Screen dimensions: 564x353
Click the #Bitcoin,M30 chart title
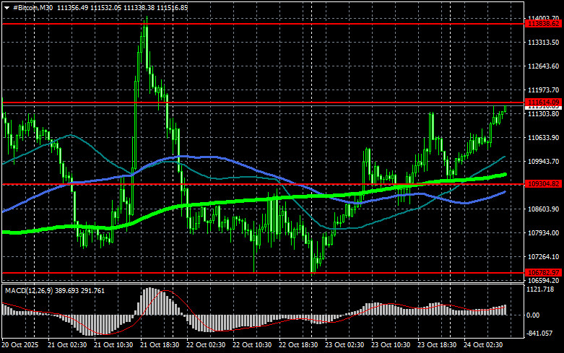[x=32, y=7]
